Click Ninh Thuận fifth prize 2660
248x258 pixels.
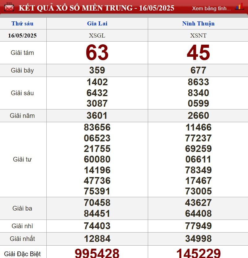pos(198,116)
